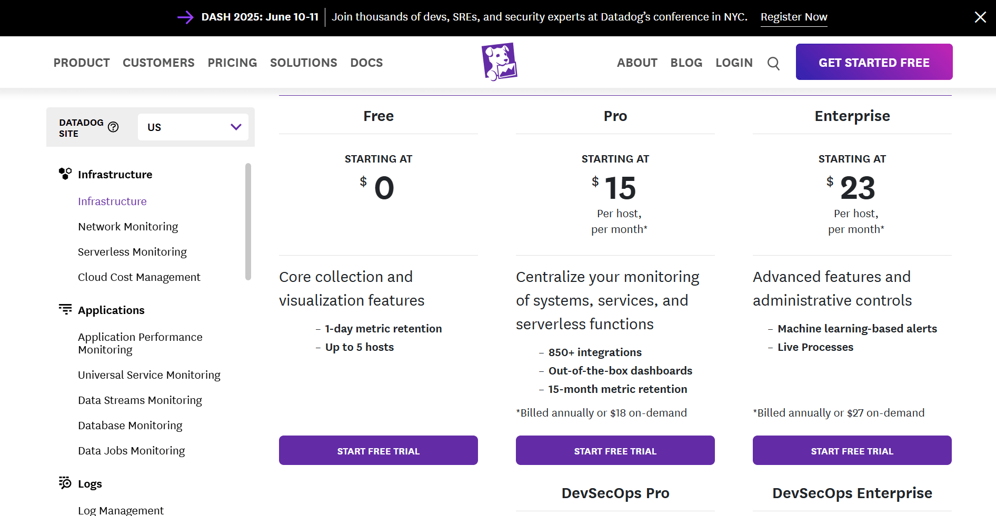Start free trial for the Pro plan
Image resolution: width=996 pixels, height=516 pixels.
615,450
